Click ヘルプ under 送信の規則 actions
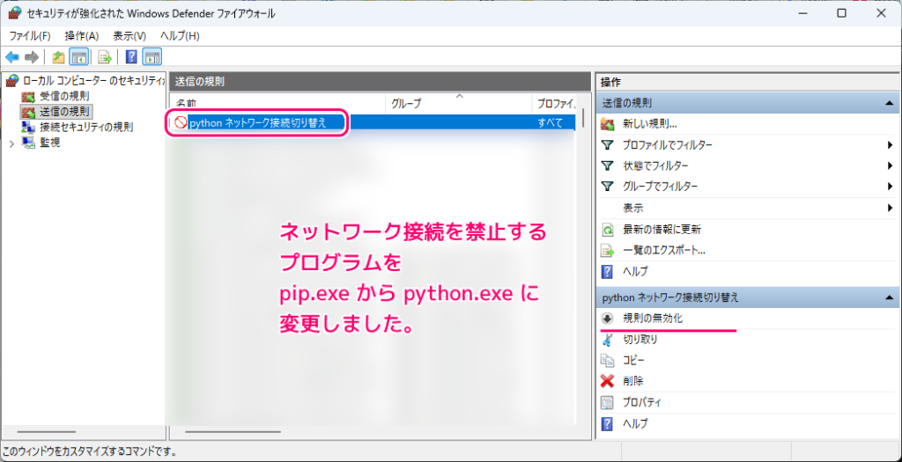902x462 pixels. click(x=636, y=271)
